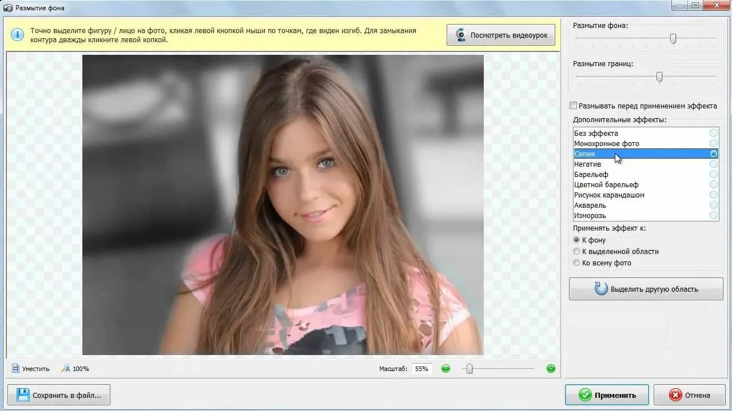Image resolution: width=732 pixels, height=411 pixels.
Task: Click the green minus zoom-out icon
Action: point(445,369)
